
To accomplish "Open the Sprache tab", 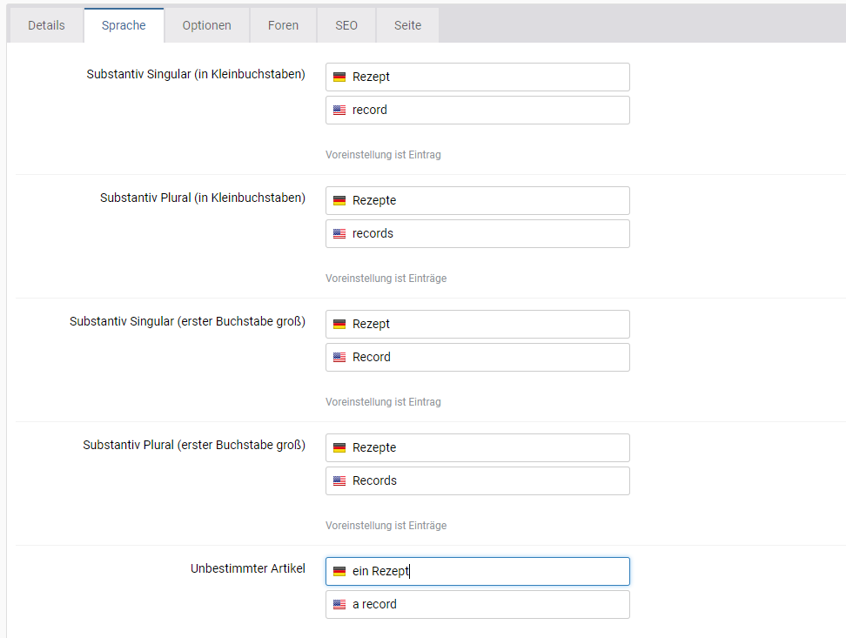I will 124,25.
